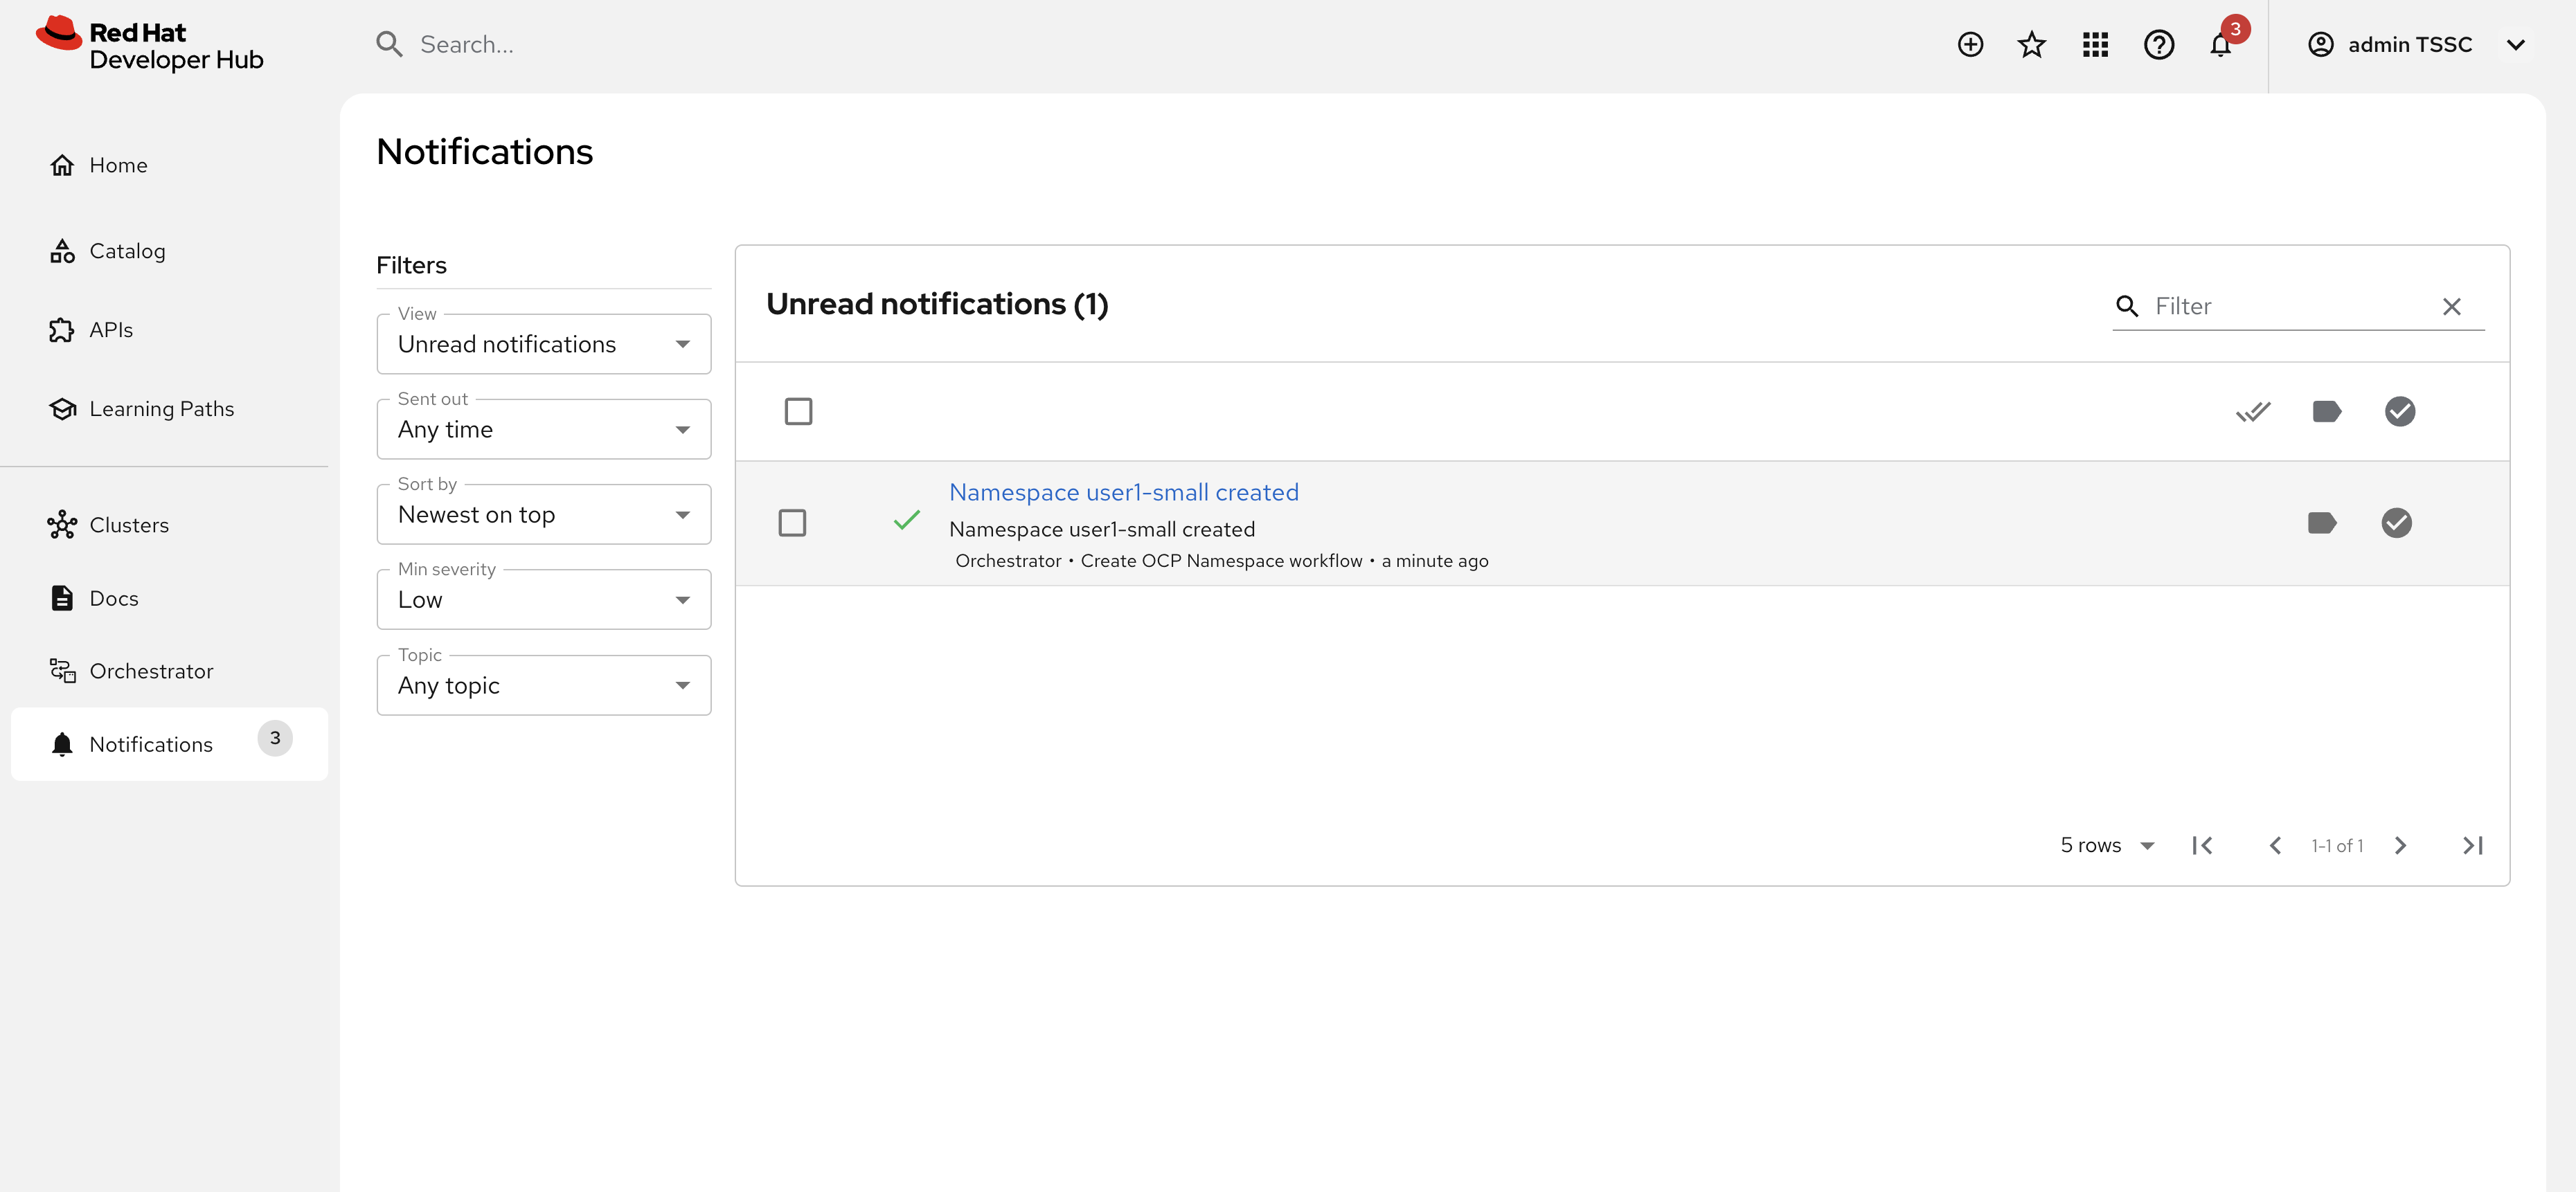This screenshot has height=1192, width=2576.
Task: Mark all notifications as read via double-check icon
Action: coord(2253,411)
